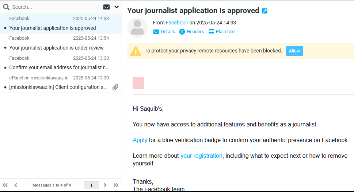
Task: Click the page number field
Action: [91, 185]
